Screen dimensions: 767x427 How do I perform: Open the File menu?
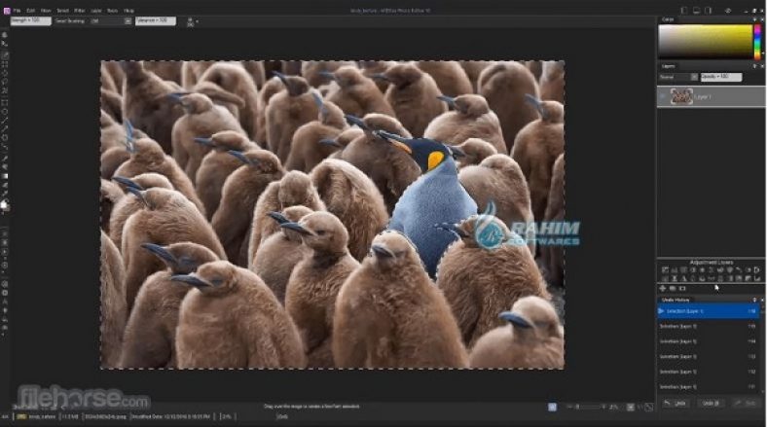(x=18, y=11)
